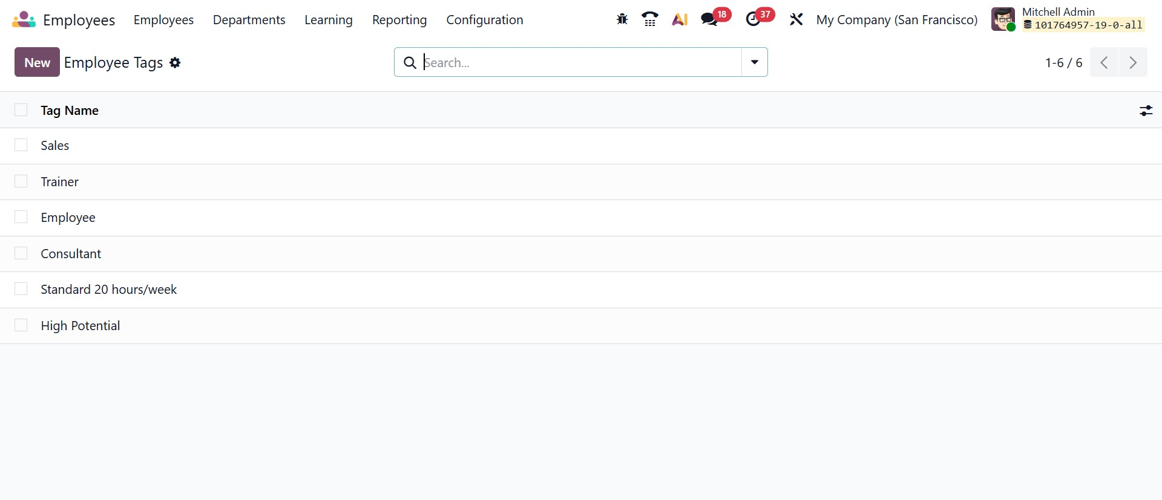1162x500 pixels.
Task: Select the Sales tag checkbox
Action: pyautogui.click(x=21, y=145)
